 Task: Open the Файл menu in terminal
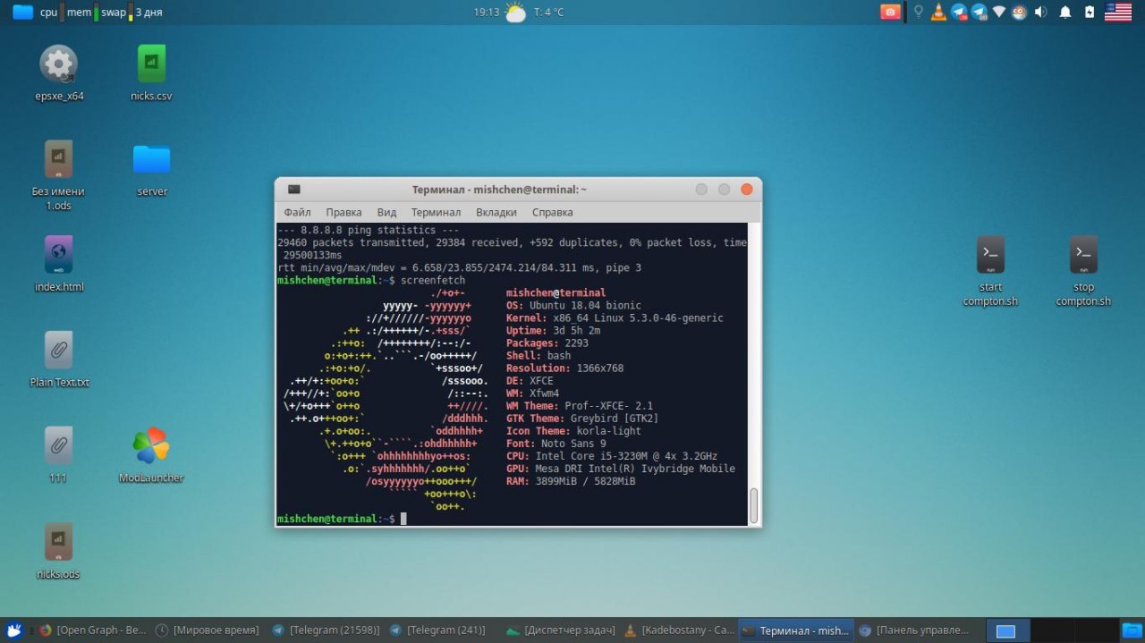[x=297, y=212]
